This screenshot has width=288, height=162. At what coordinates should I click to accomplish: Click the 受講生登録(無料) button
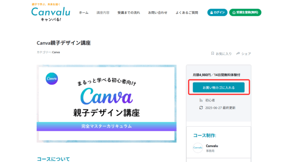245,13
